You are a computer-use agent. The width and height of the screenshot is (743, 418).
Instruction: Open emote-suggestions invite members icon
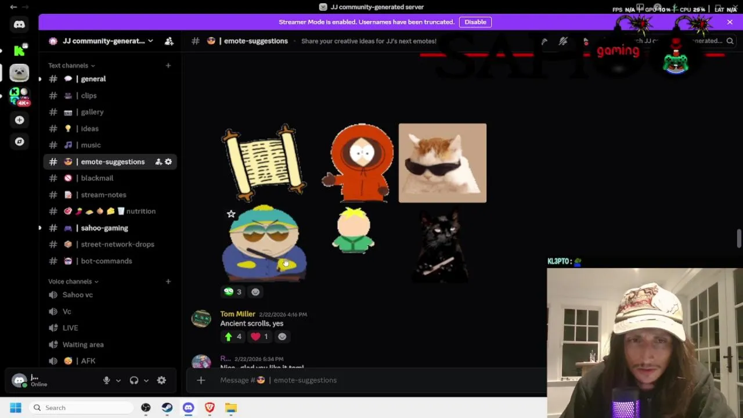(x=158, y=162)
